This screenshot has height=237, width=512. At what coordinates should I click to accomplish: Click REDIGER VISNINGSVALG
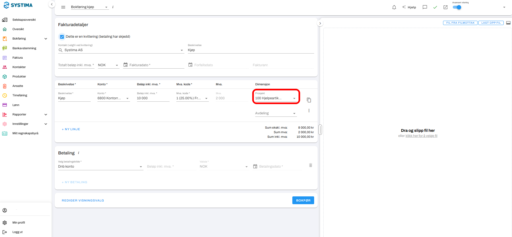(x=83, y=200)
